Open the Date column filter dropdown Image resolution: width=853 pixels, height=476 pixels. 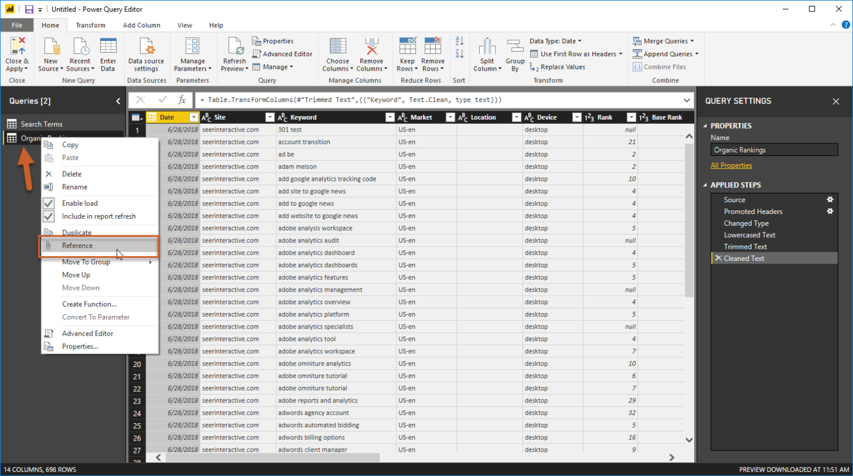(x=194, y=117)
